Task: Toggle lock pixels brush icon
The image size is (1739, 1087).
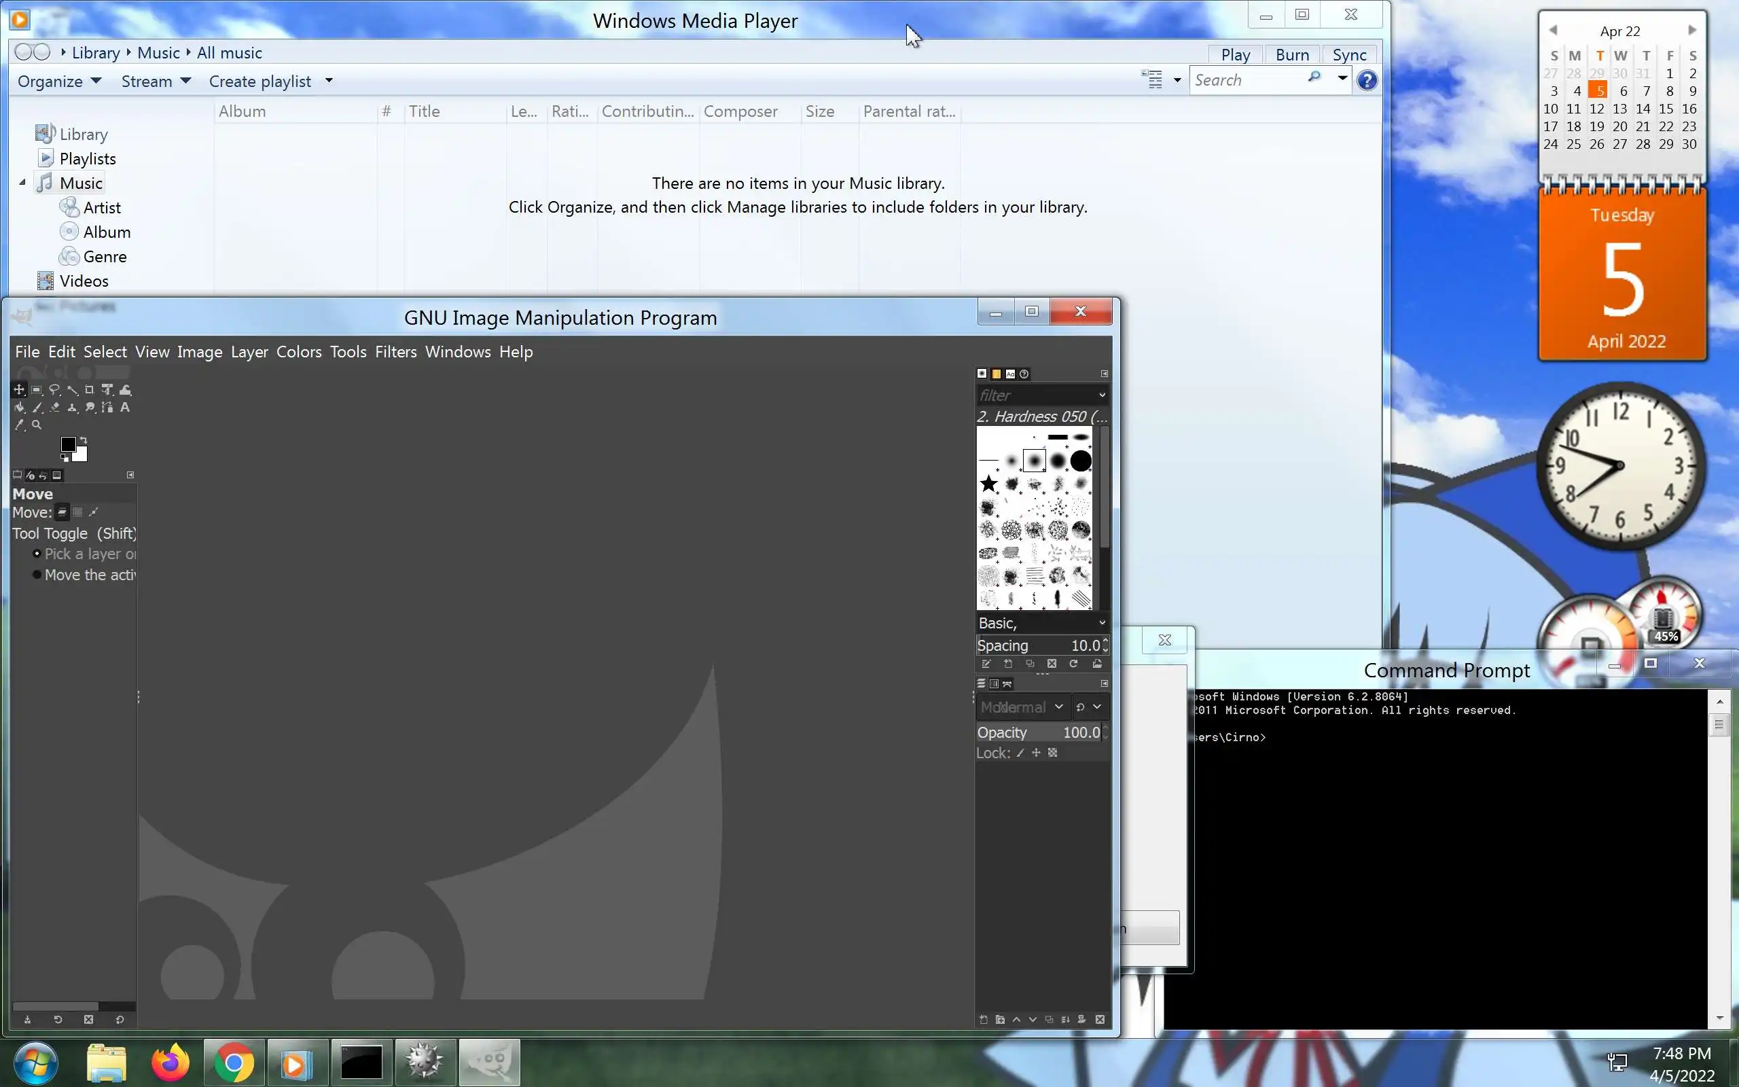Action: 1020,753
